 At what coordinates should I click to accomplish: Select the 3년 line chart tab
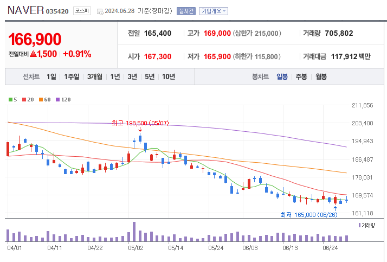click(132, 77)
